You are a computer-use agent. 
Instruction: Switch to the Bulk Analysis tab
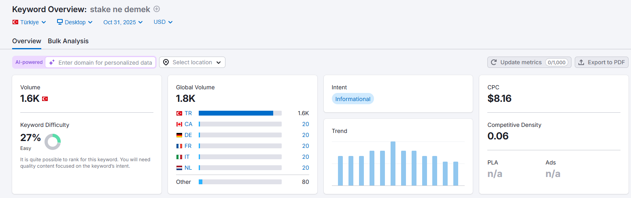[68, 41]
